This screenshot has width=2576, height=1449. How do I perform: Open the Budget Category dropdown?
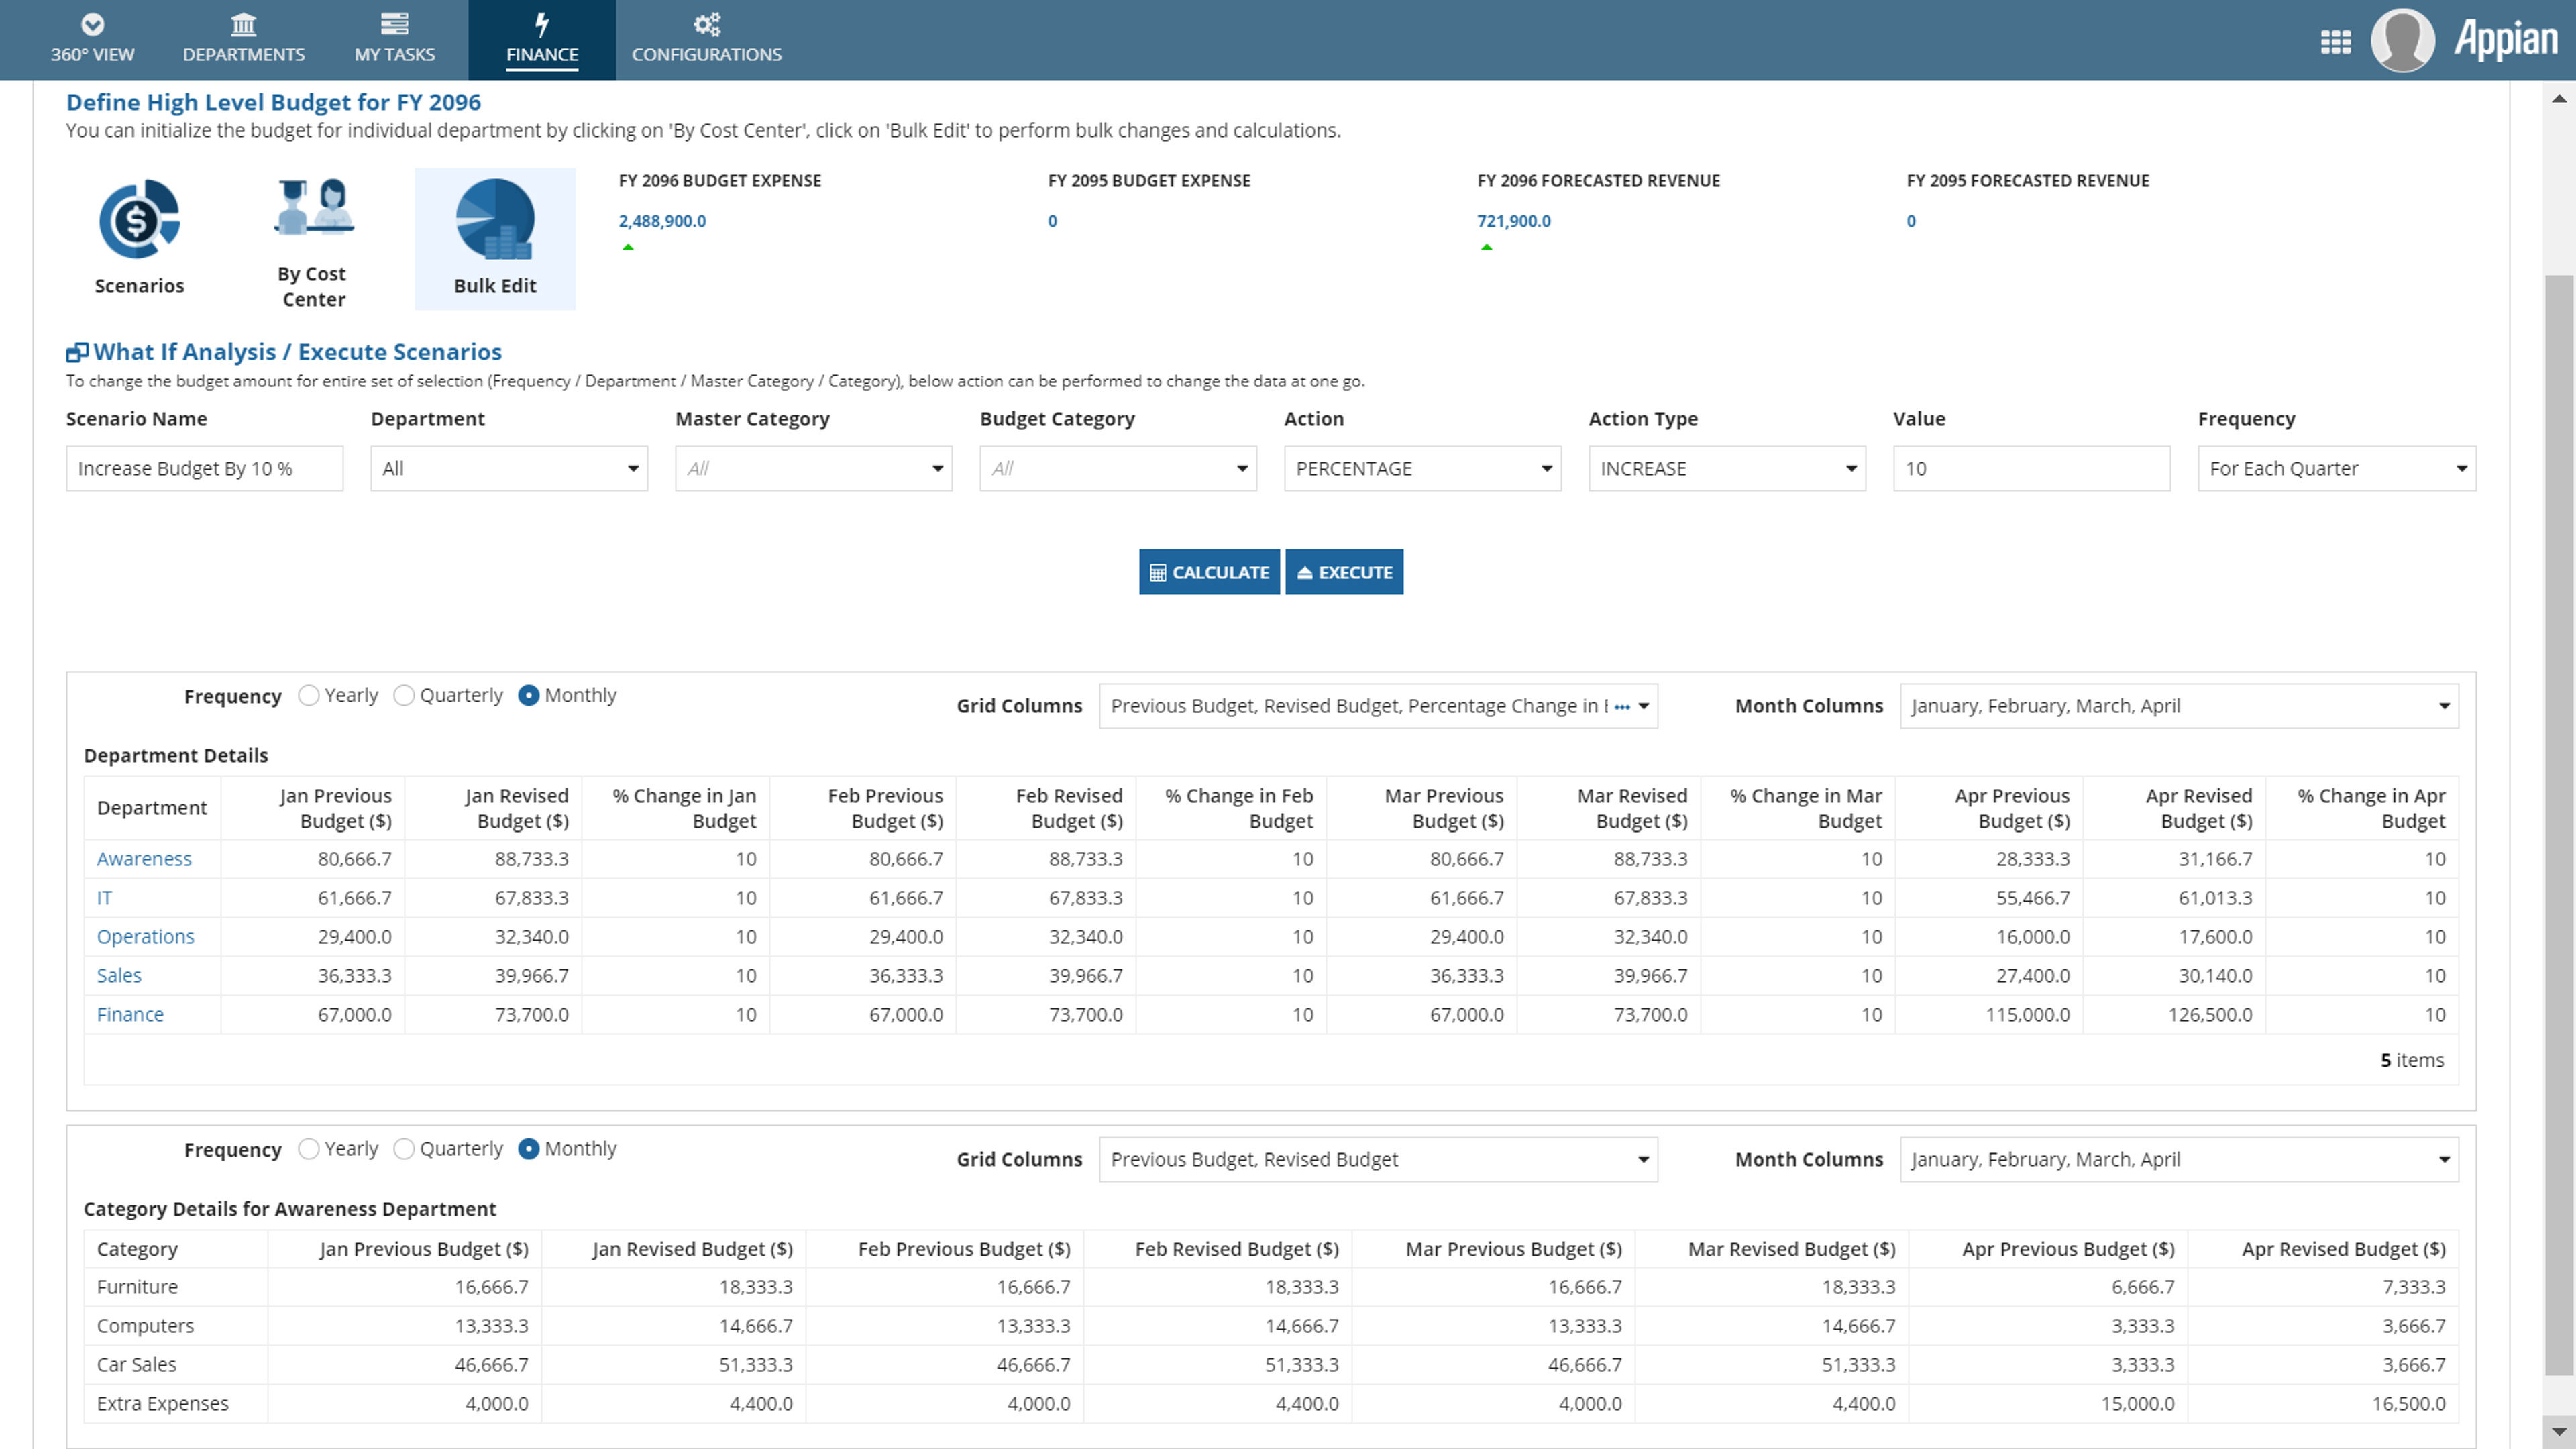pyautogui.click(x=1118, y=468)
